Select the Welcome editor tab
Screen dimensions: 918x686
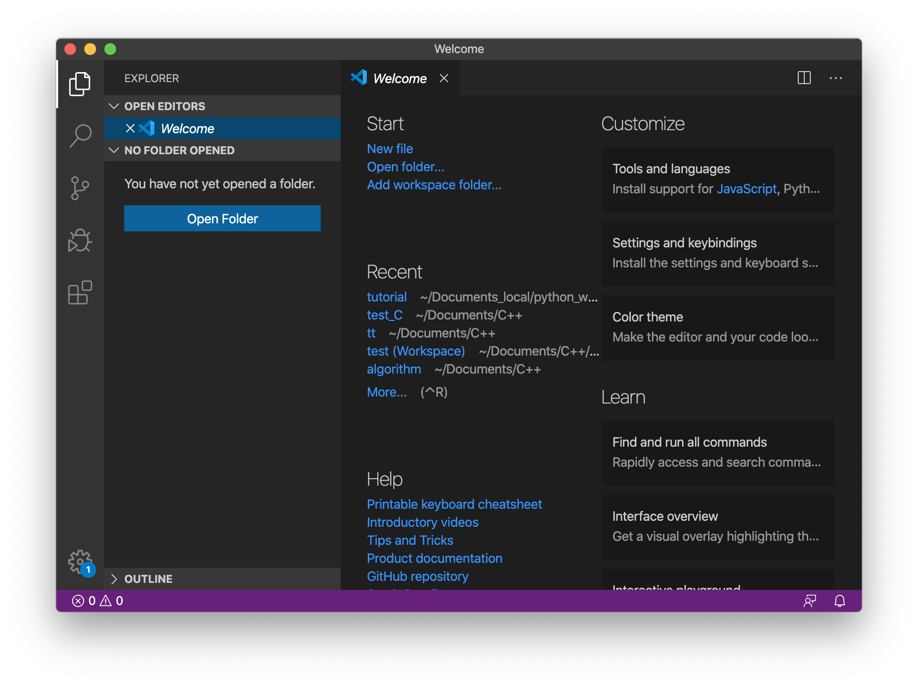[x=400, y=78]
